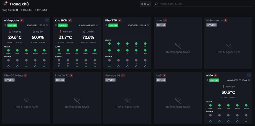The width and height of the screenshot is (255, 126).
Task: Click the share icon next to Kho HCM
Action: point(70,20)
